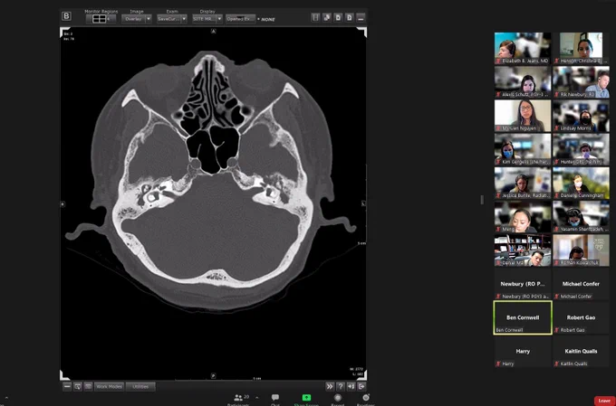Click the double chevron icon in viewer footer

tap(330, 386)
